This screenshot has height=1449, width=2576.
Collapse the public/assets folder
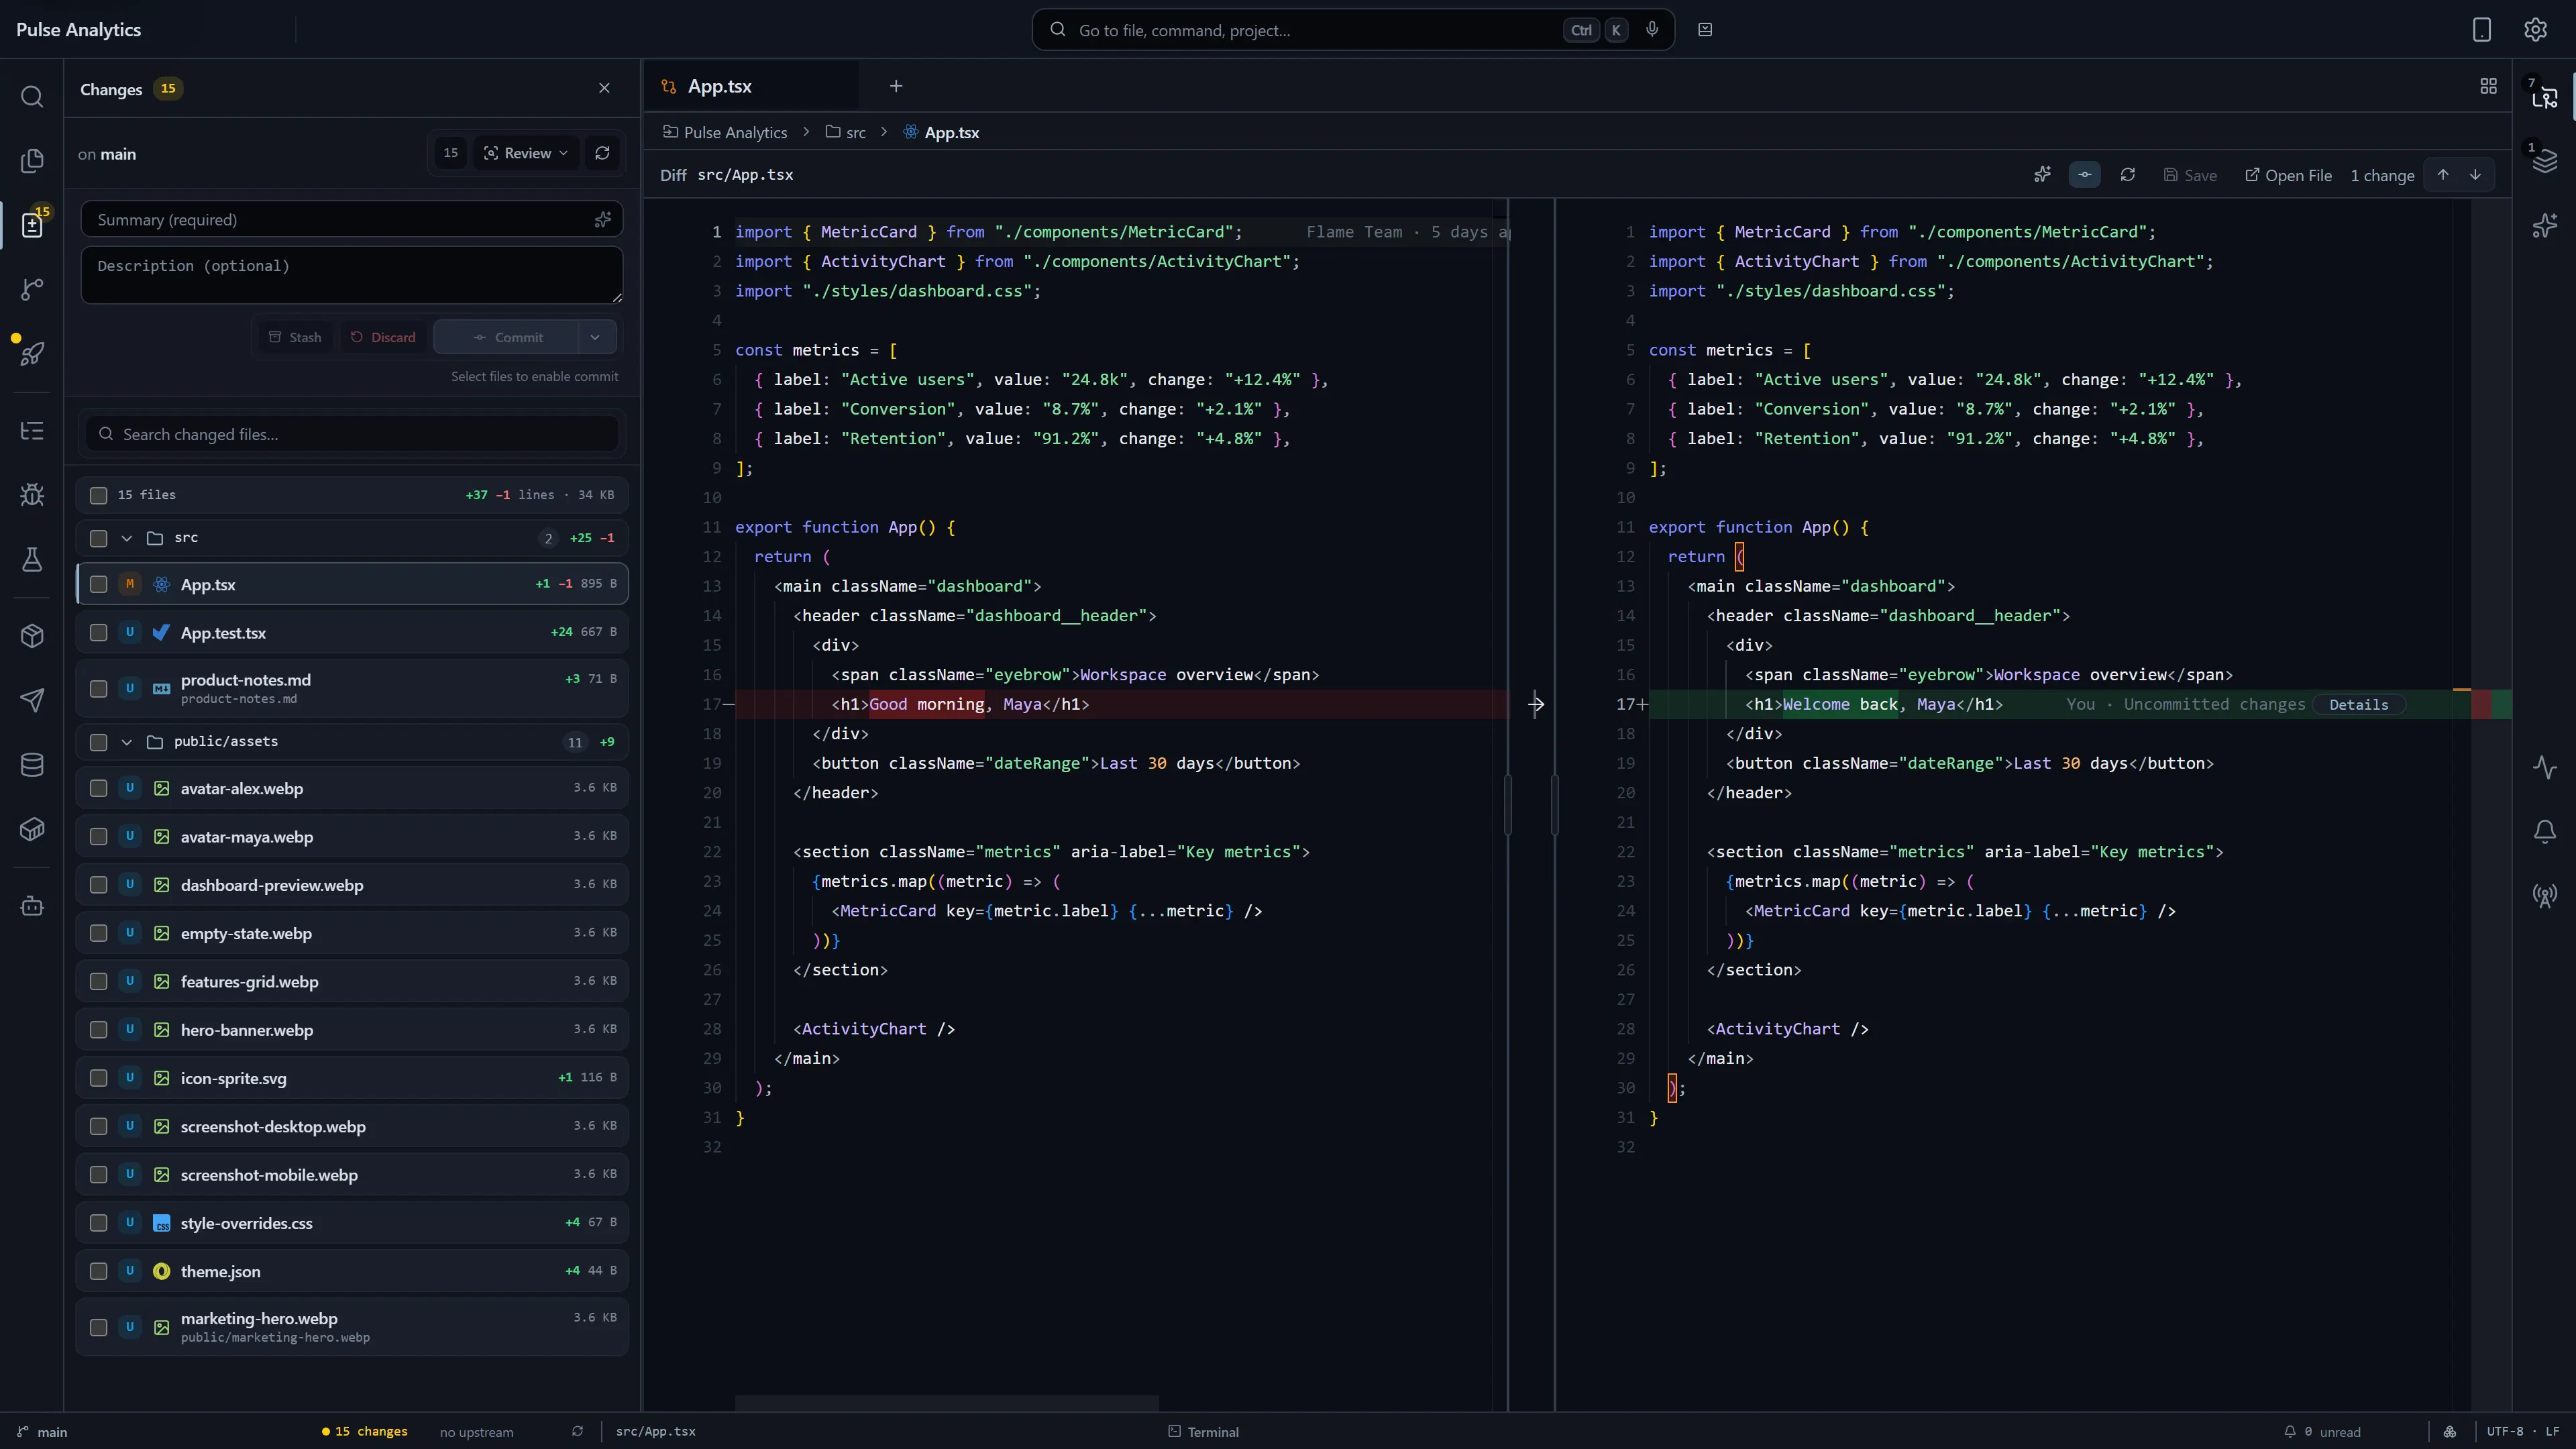click(x=127, y=742)
